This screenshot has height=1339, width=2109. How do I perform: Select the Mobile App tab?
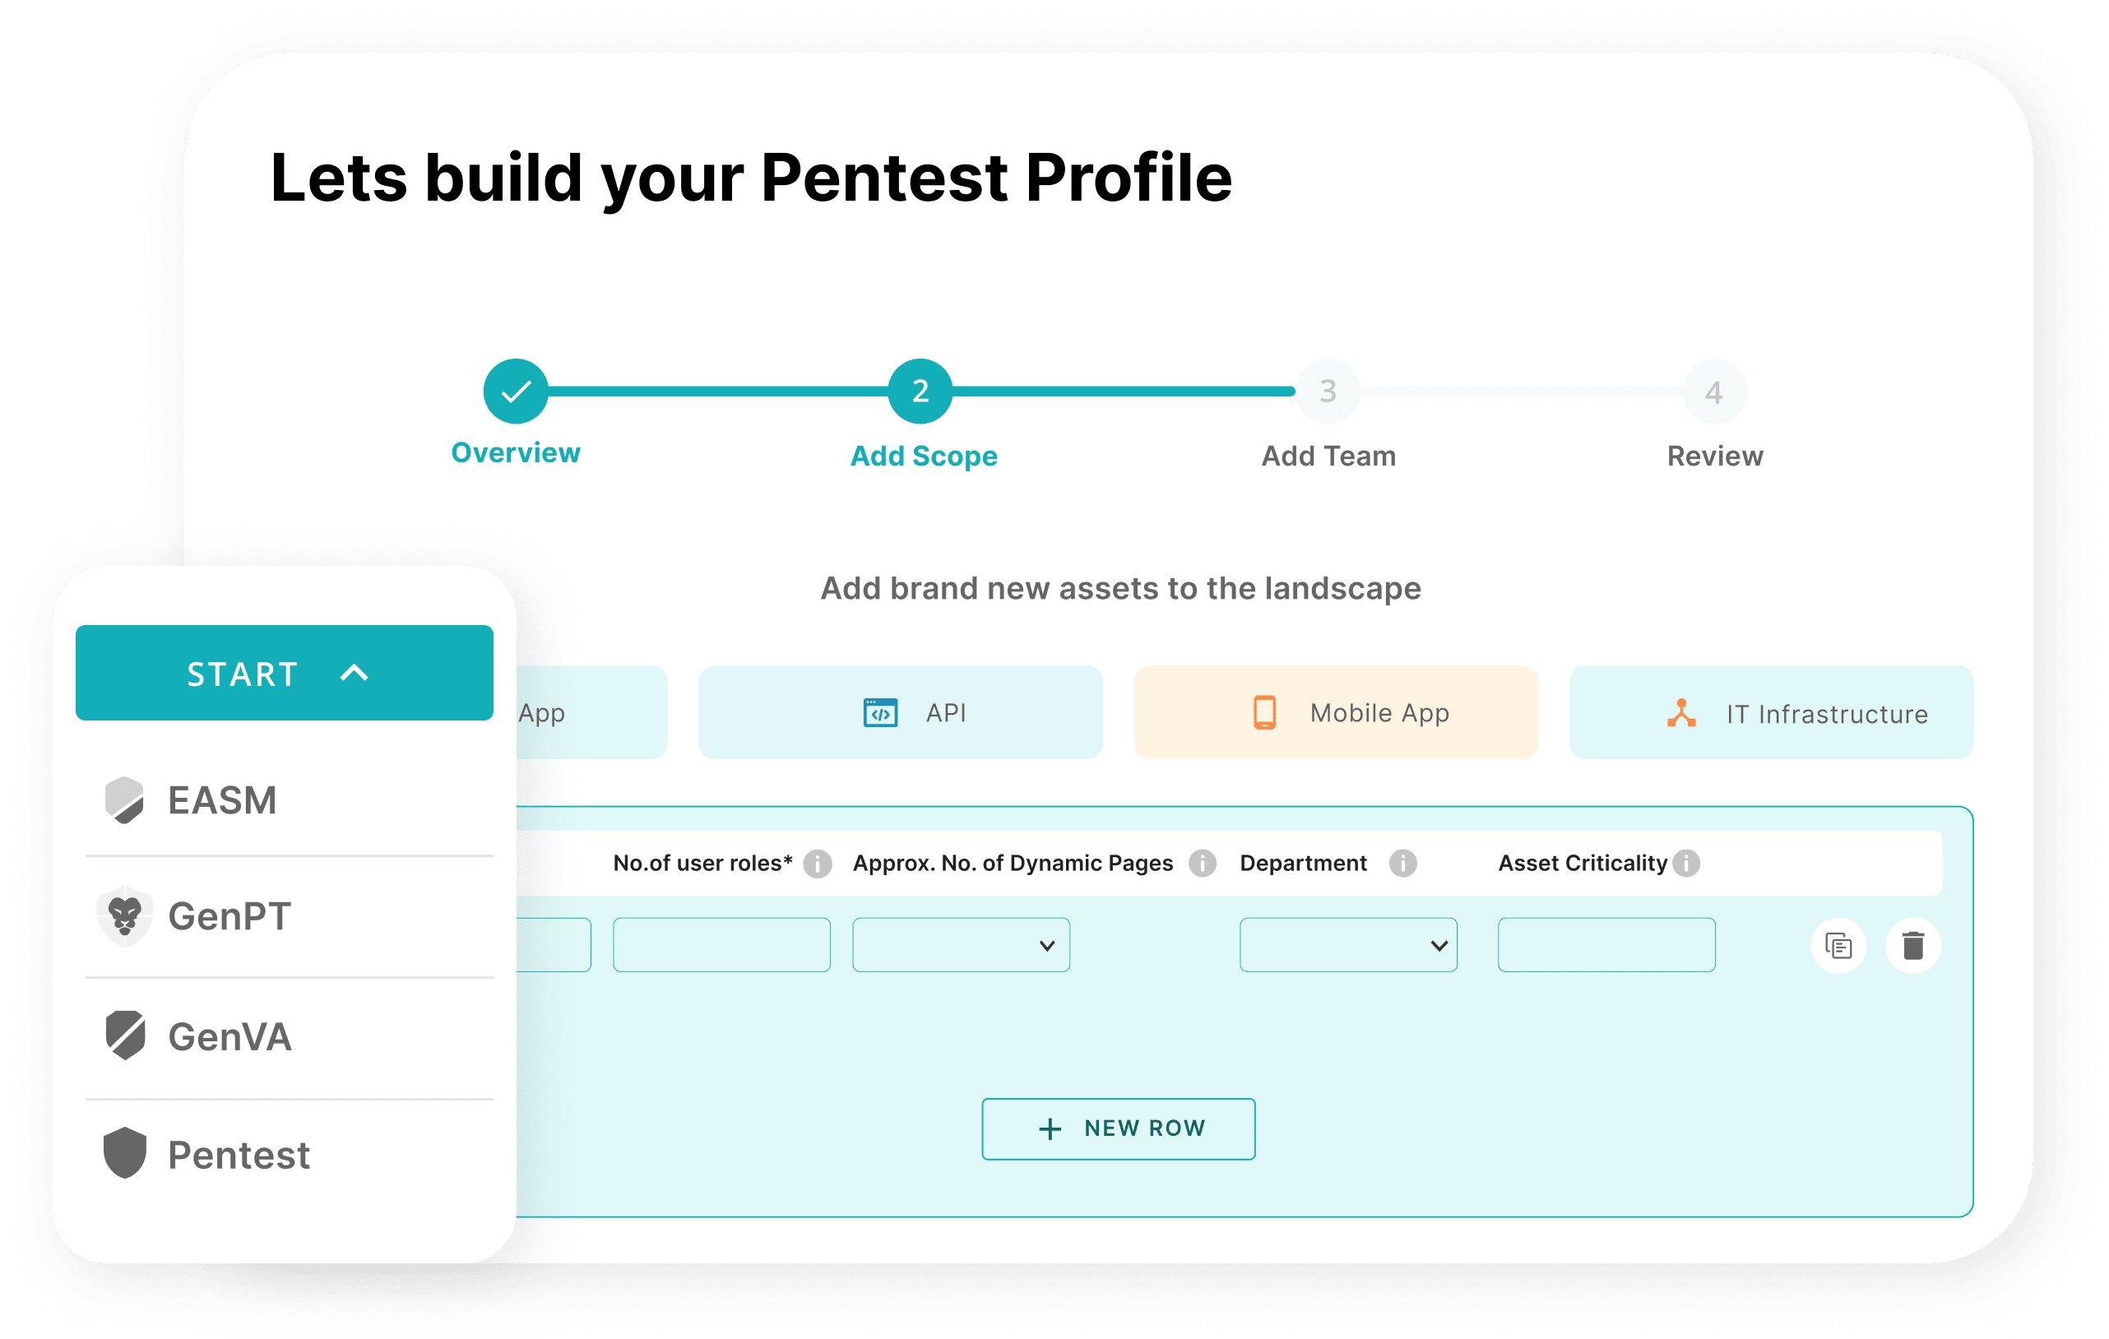[x=1335, y=712]
